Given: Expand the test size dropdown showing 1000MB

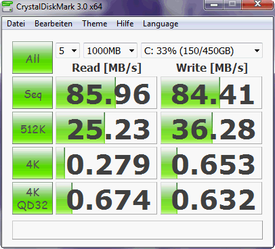Looking at the screenshot, I should coord(110,51).
